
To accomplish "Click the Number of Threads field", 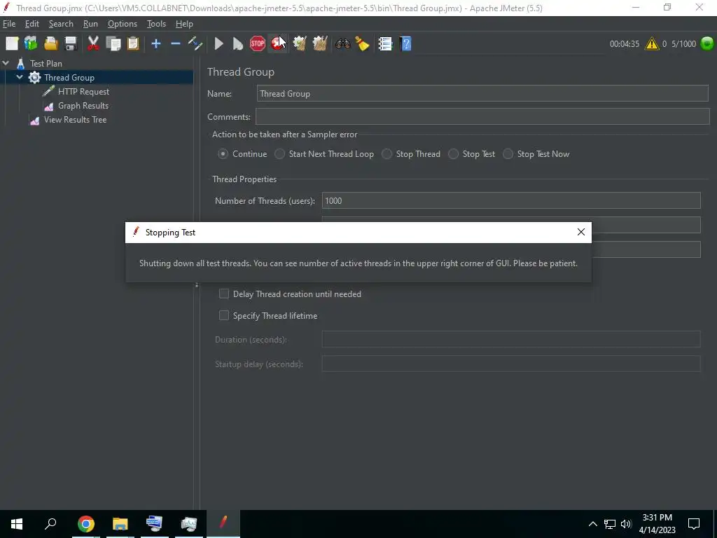I will pos(511,201).
